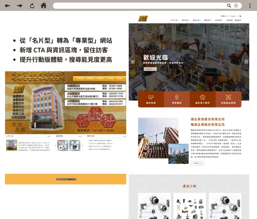Click inside the browser address bar
Image resolution: width=257 pixels, height=219 pixels.
[139, 6]
